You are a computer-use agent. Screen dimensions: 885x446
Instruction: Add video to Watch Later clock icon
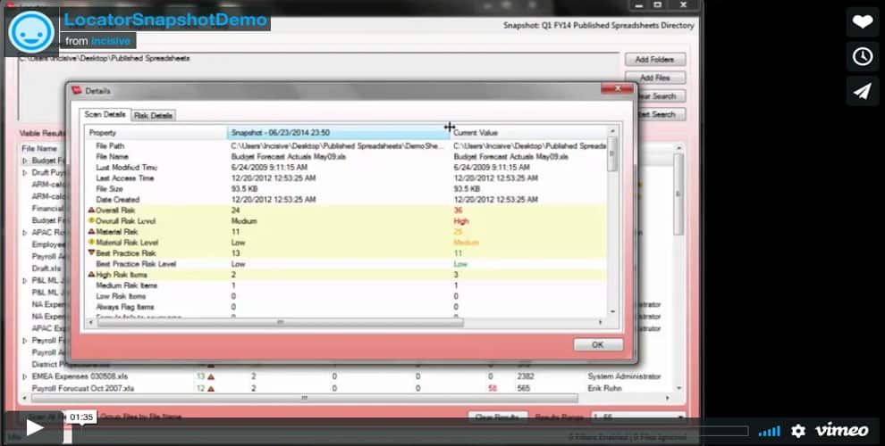coord(863,56)
